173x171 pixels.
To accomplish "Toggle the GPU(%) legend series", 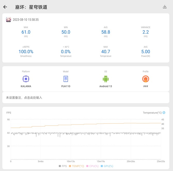I will (x=107, y=166).
